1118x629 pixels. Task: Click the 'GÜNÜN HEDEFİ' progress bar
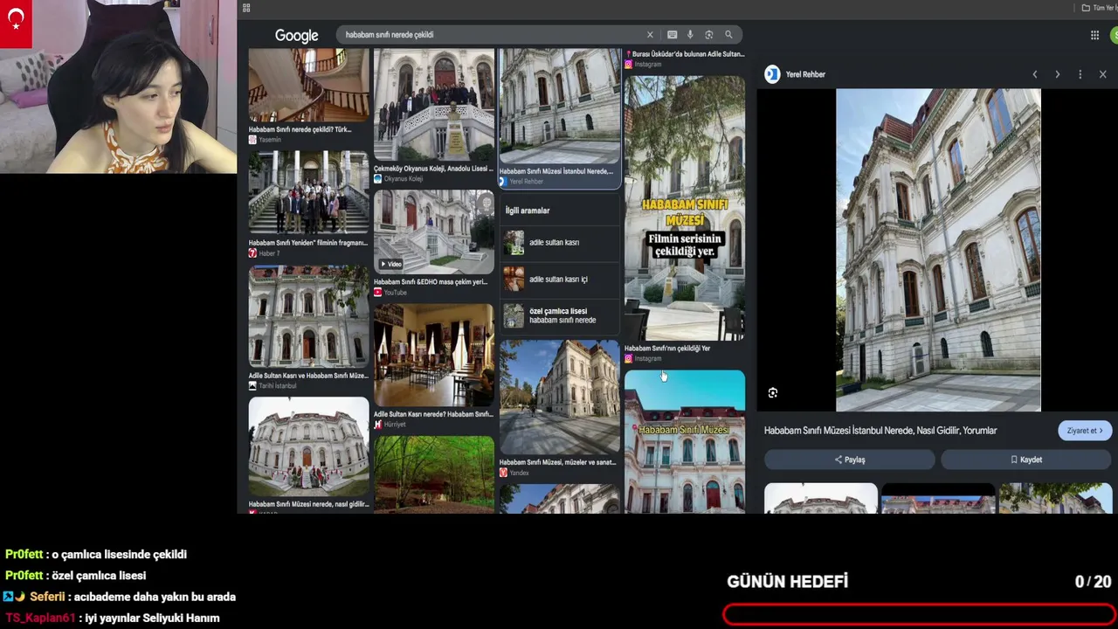(919, 615)
